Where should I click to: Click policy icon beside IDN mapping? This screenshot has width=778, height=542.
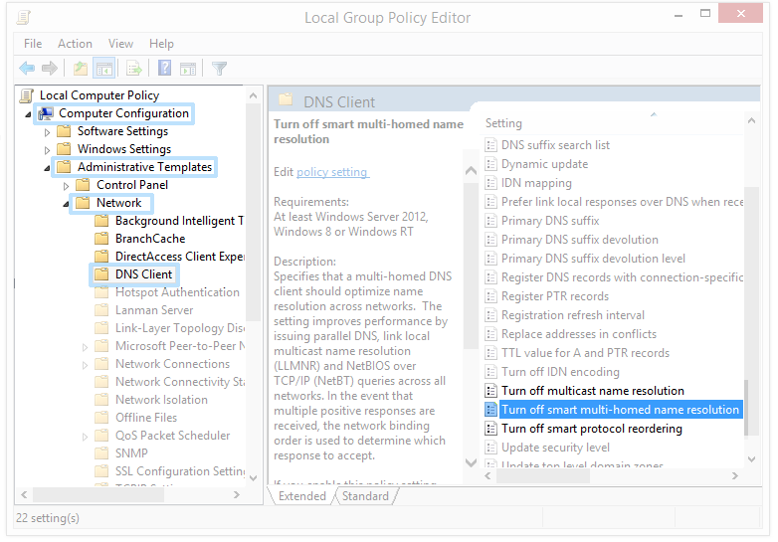(490, 183)
